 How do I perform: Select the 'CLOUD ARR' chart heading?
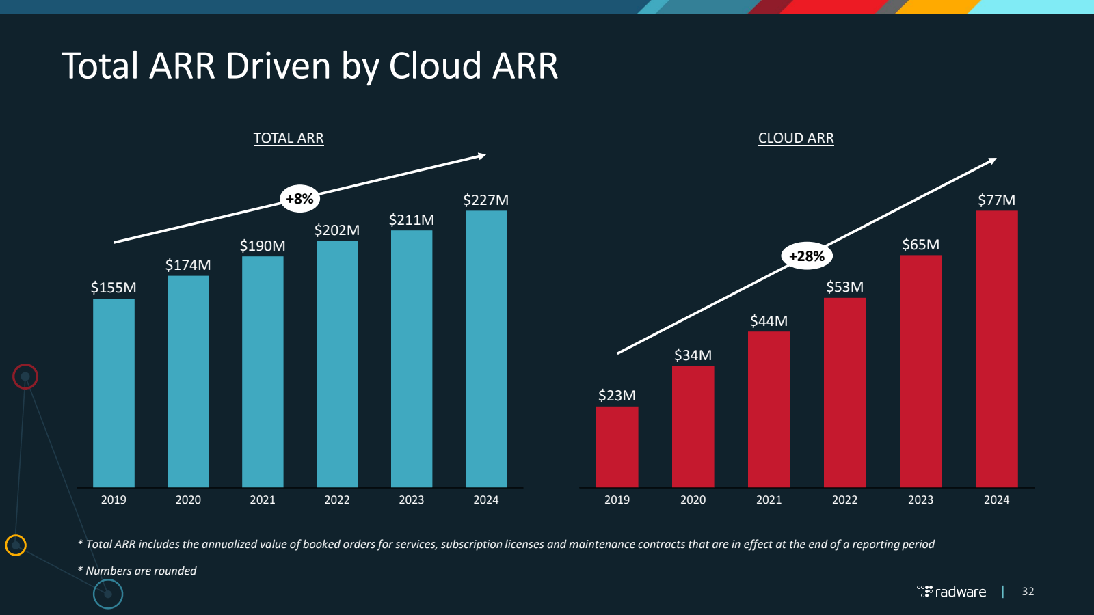(x=796, y=138)
